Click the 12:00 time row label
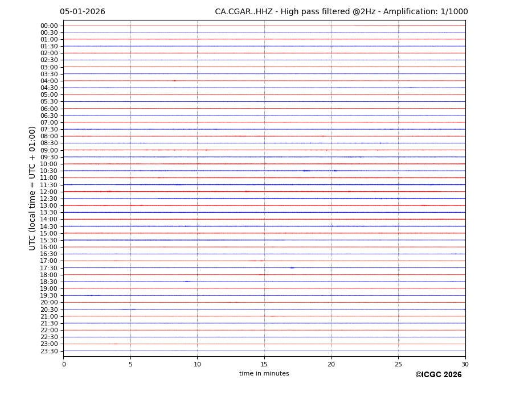The height and width of the screenshot is (396, 528). pos(49,192)
